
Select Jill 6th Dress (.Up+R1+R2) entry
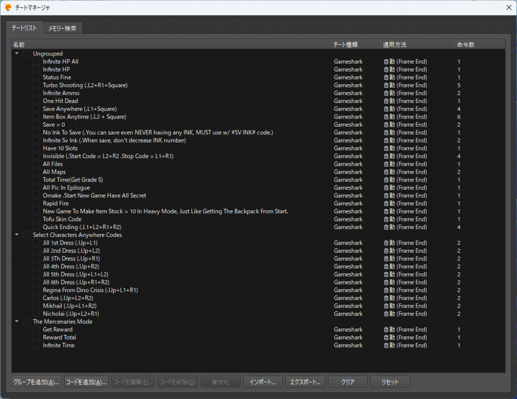[258, 282]
